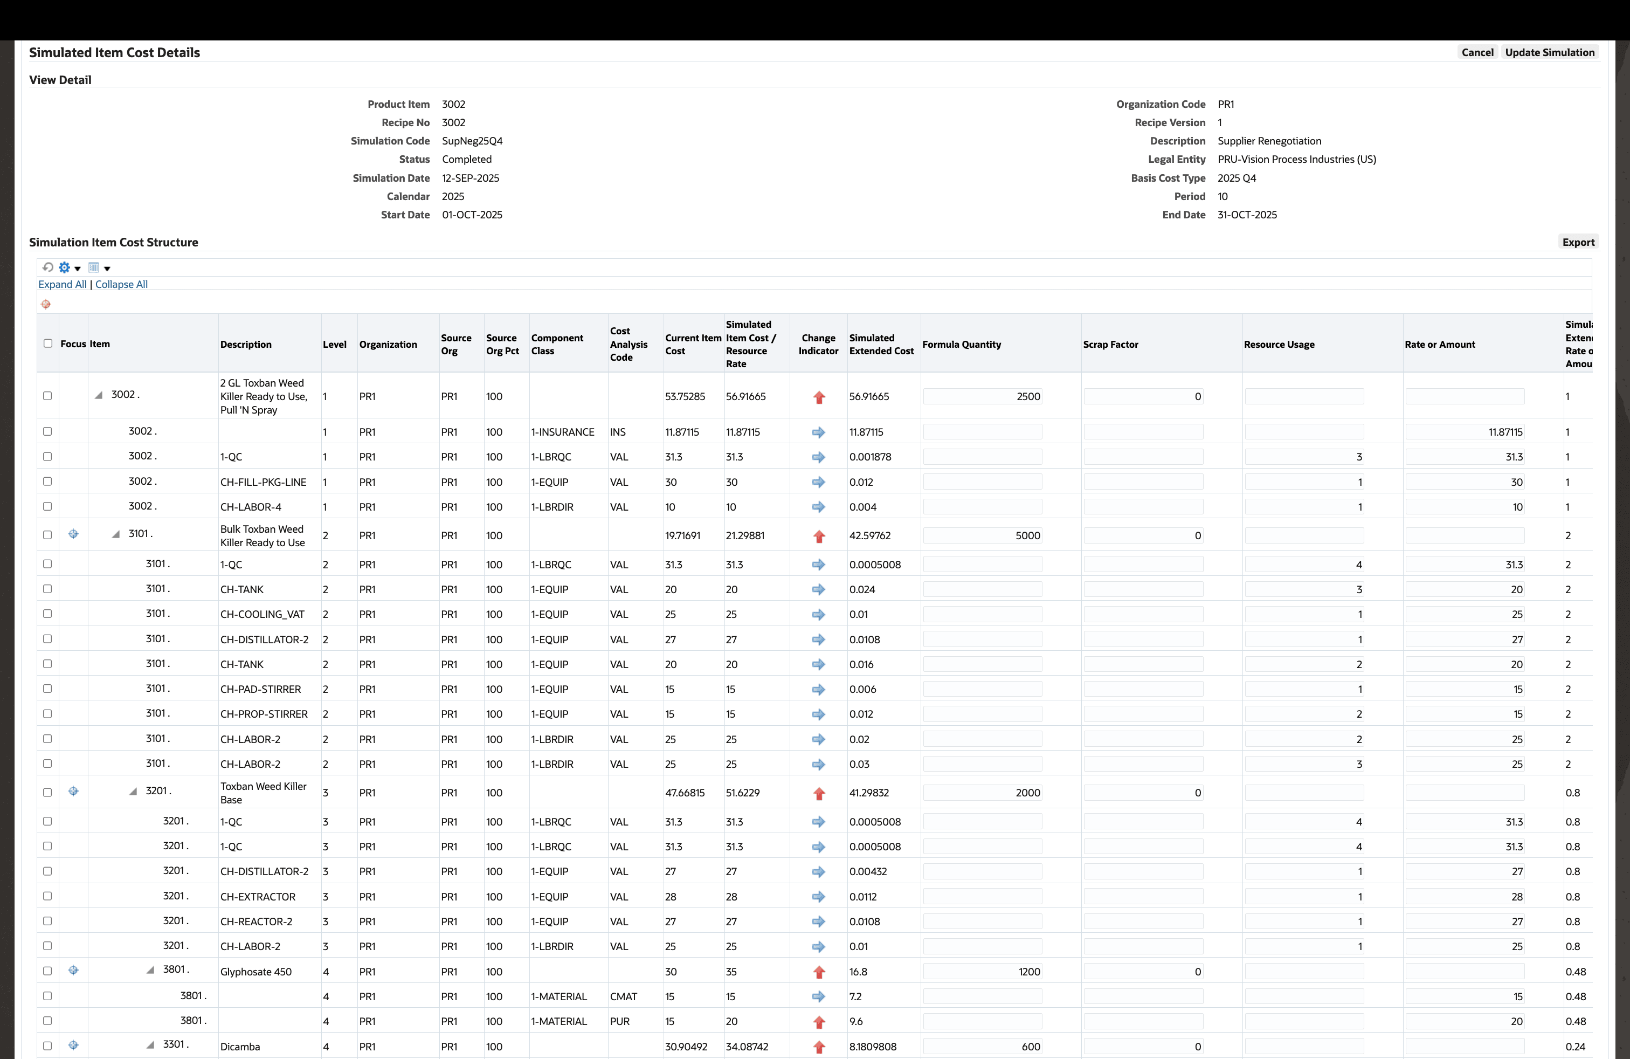
Task: Click the Focus icon for Glyphosate 450
Action: point(73,971)
